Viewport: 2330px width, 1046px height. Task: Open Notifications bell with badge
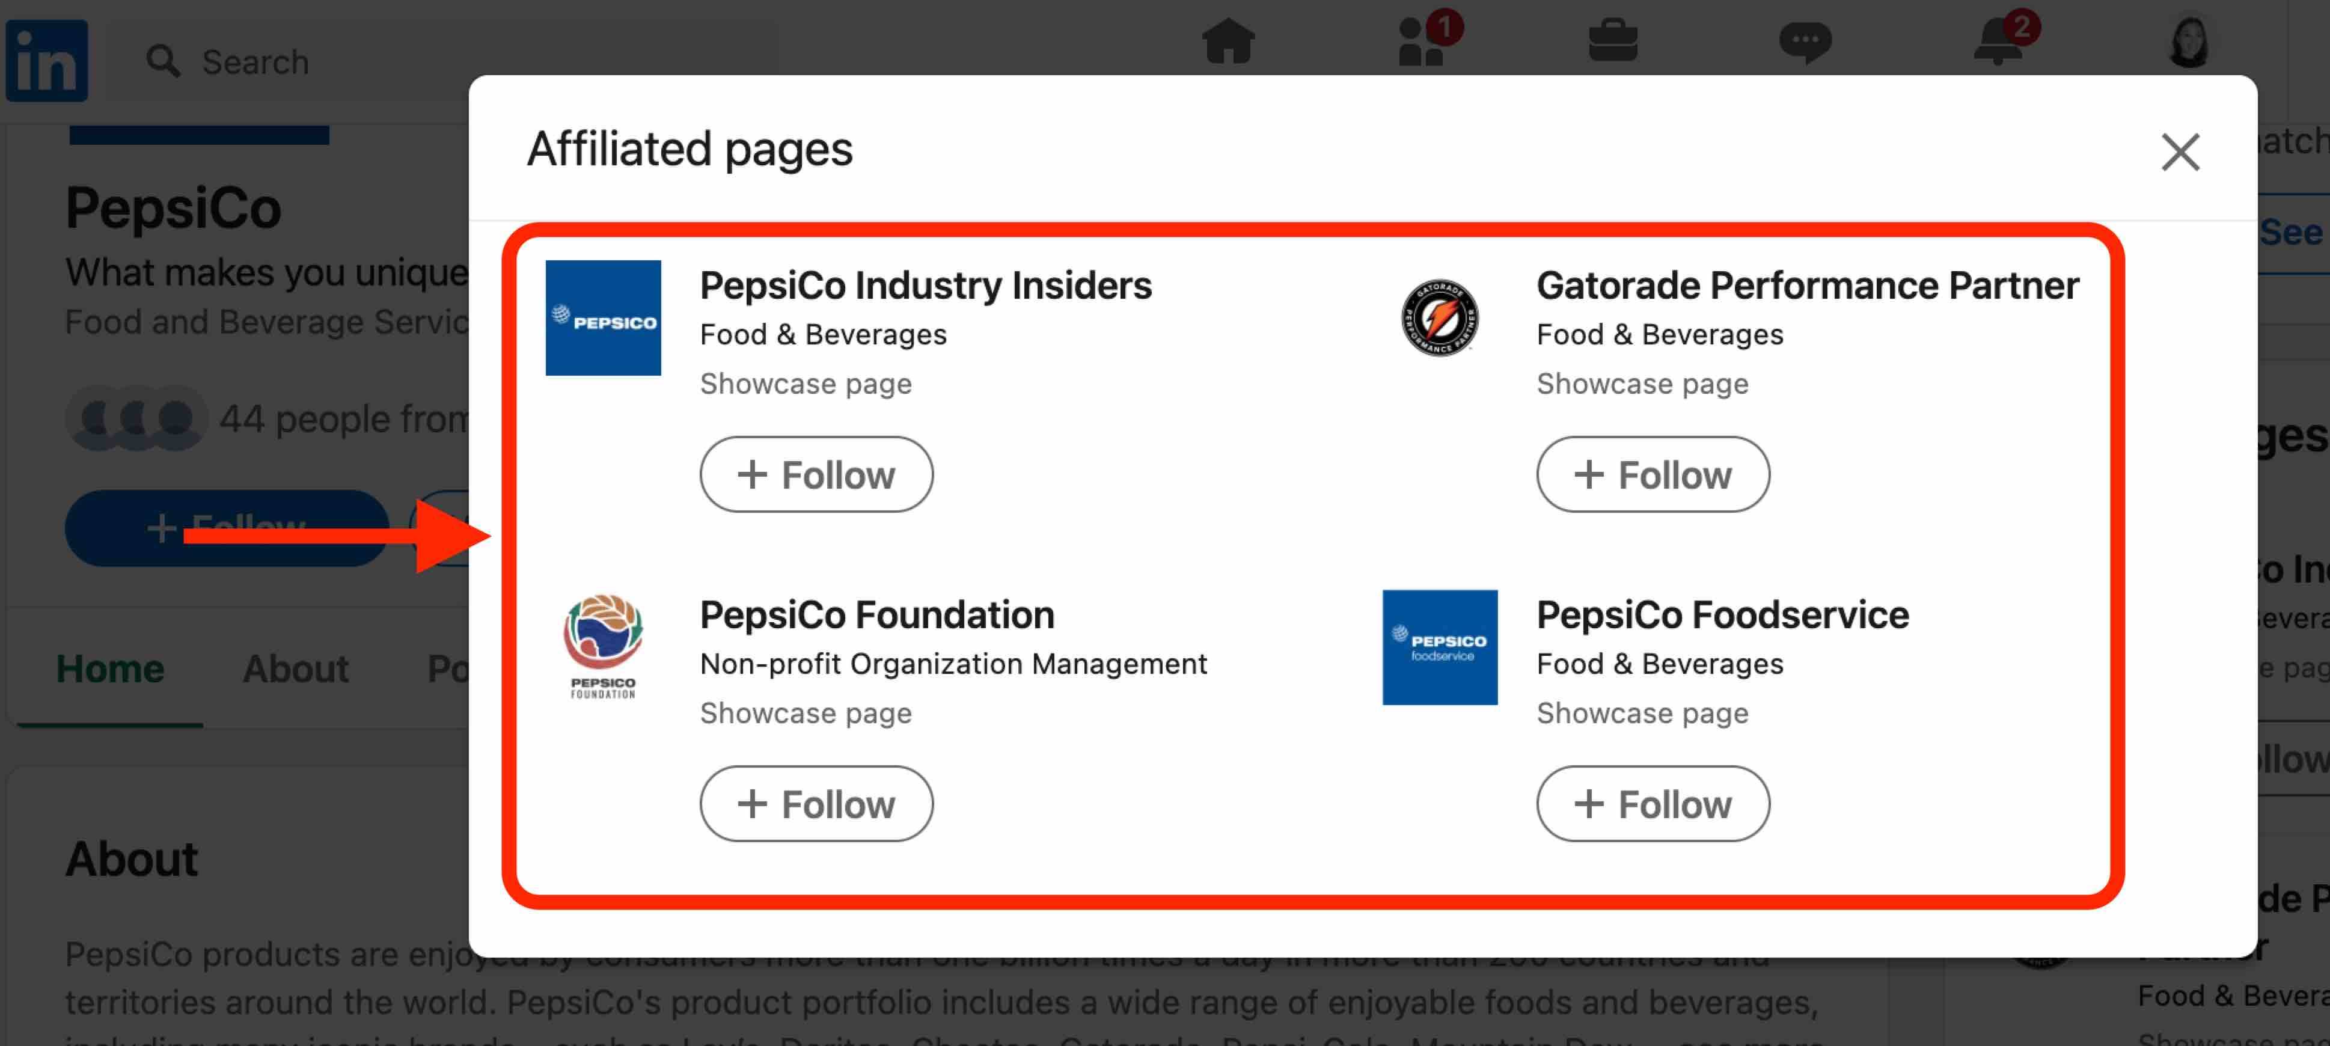[x=1997, y=41]
